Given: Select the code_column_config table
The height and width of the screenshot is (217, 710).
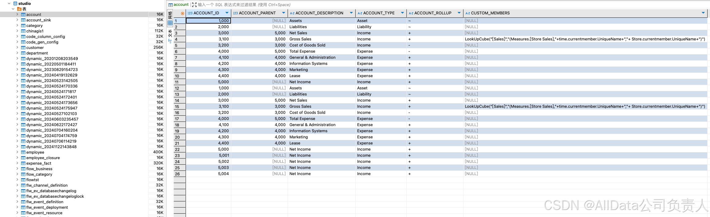Looking at the screenshot, I should tap(46, 36).
